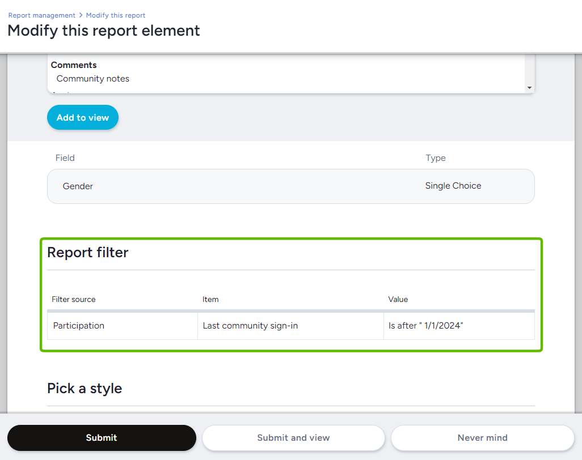Go to the Modify this report breadcrumb
This screenshot has width=582, height=460.
116,15
